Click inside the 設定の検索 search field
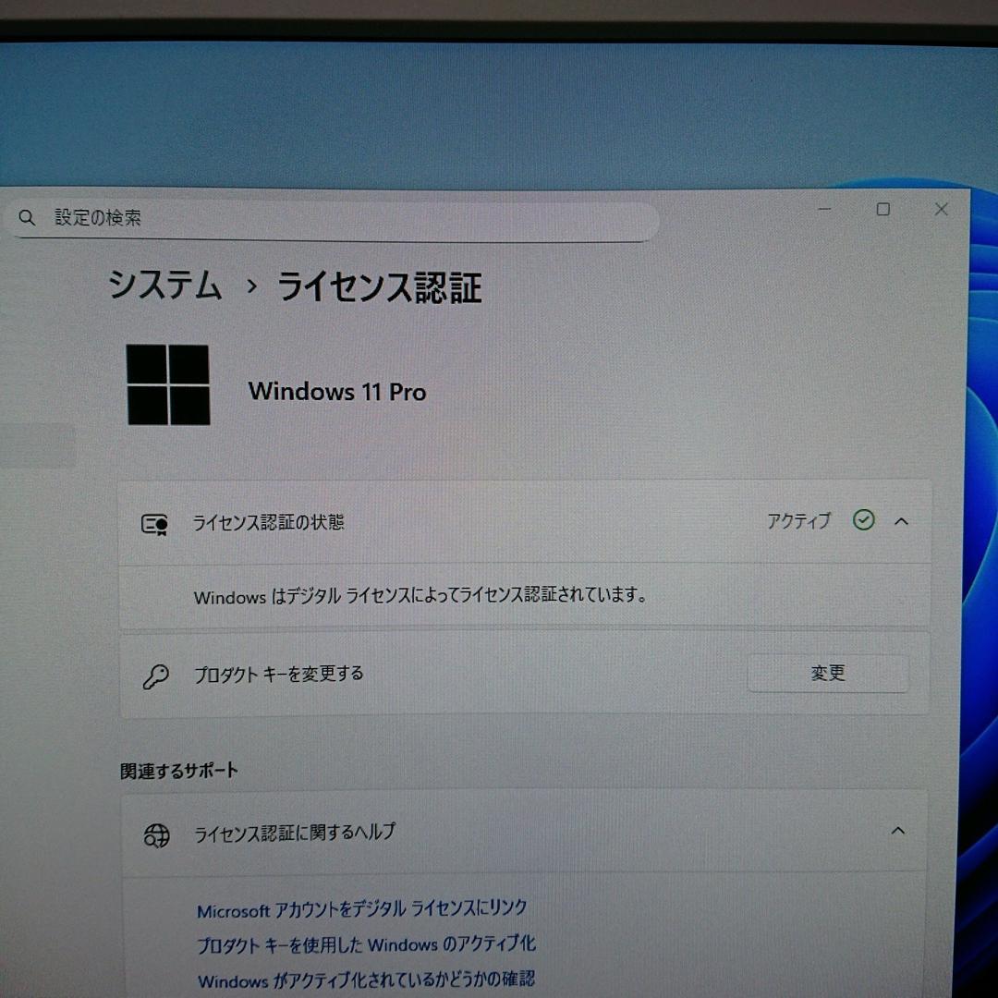Screen dimensions: 998x998 [333, 219]
